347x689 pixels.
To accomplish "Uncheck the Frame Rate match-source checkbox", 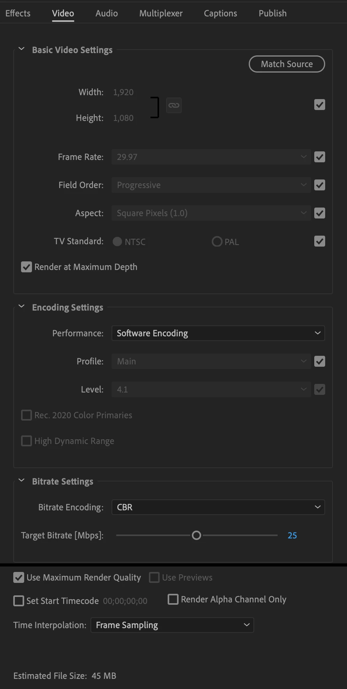I will click(320, 157).
